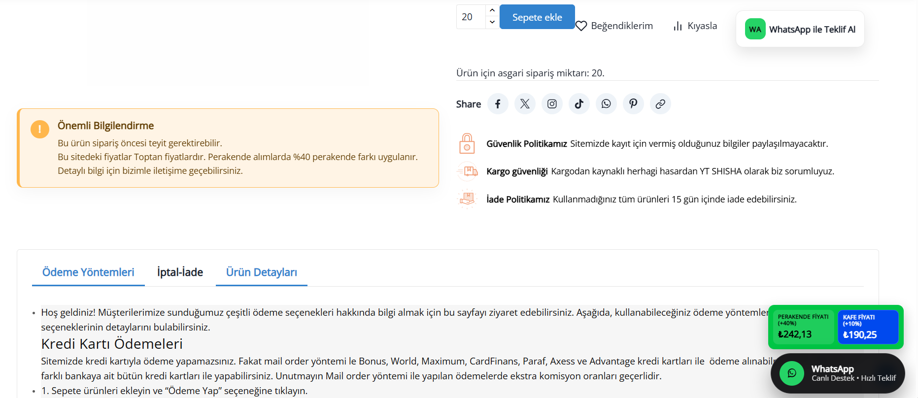Image resolution: width=918 pixels, height=398 pixels.
Task: Add product with Sepete ekle button
Action: (537, 17)
